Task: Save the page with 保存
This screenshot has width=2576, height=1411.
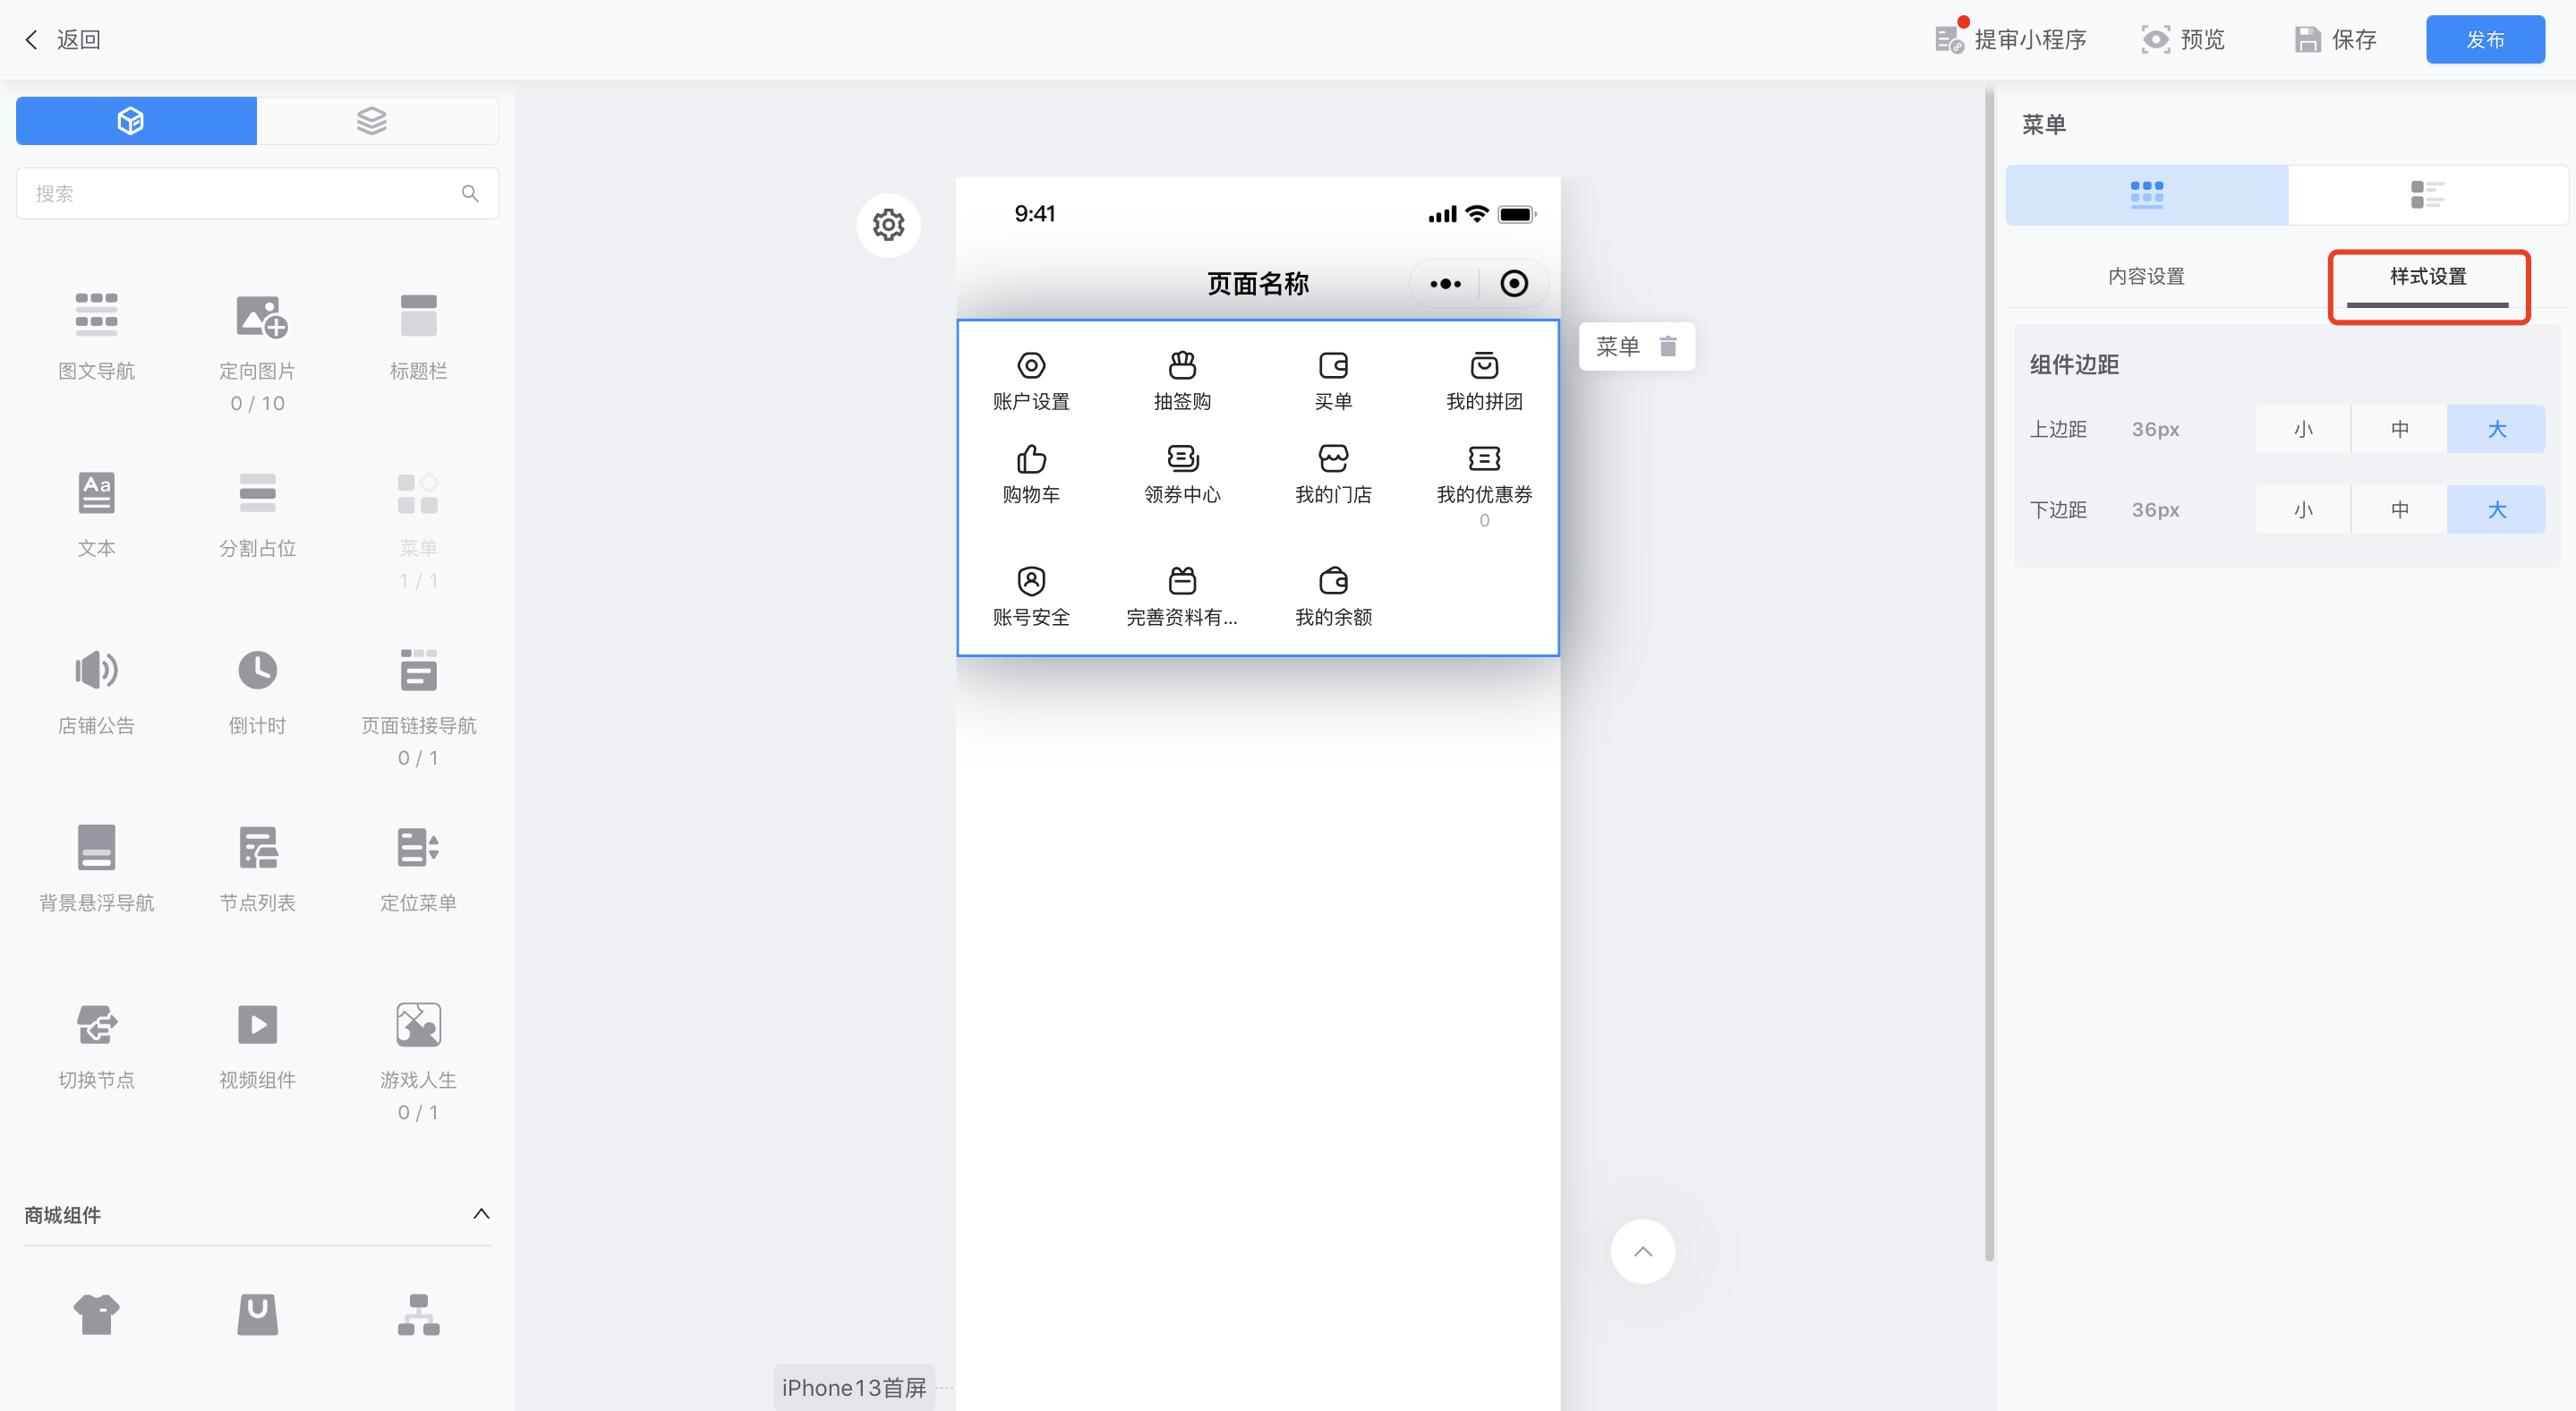Action: click(x=2335, y=40)
